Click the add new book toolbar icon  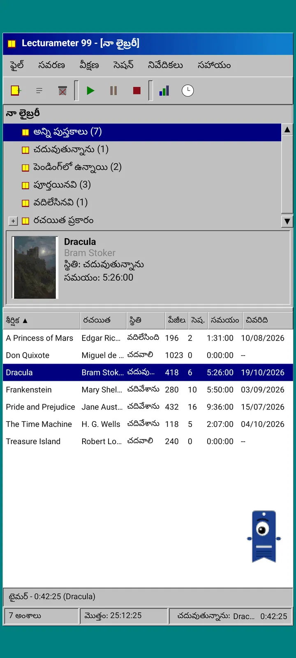[16, 90]
